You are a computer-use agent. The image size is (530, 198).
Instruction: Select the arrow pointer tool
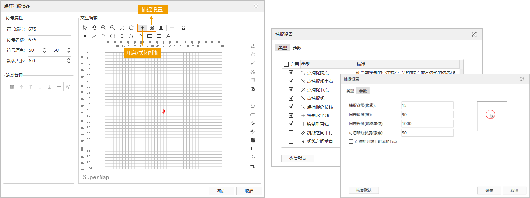click(85, 28)
